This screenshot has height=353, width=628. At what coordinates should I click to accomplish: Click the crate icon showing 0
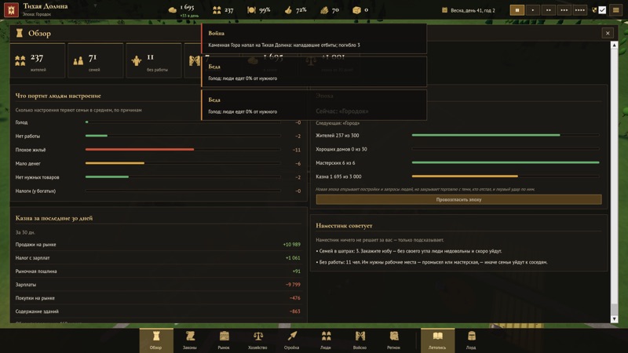click(x=356, y=10)
